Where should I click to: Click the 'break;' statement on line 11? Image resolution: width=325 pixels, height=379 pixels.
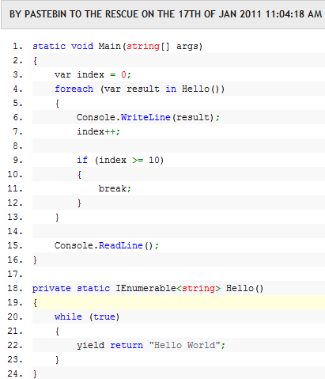[115, 188]
